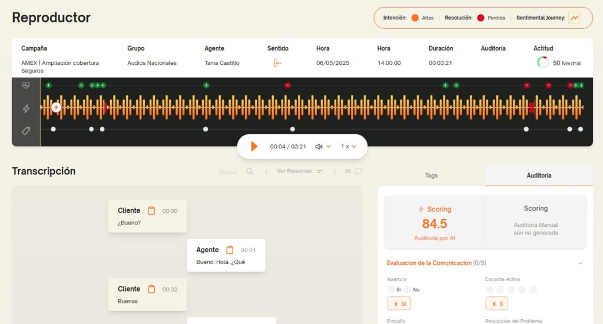Image resolution: width=603 pixels, height=324 pixels.
Task: Click the red segment late in the waveform
Action: click(531, 107)
